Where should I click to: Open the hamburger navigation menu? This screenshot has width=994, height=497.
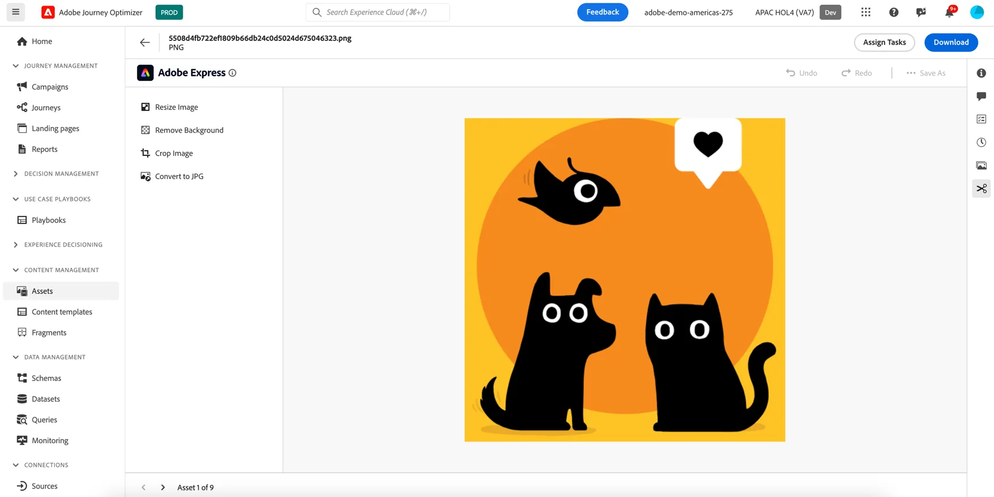[16, 12]
